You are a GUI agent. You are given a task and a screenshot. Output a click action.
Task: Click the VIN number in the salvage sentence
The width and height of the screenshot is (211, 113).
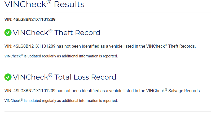(x=34, y=91)
